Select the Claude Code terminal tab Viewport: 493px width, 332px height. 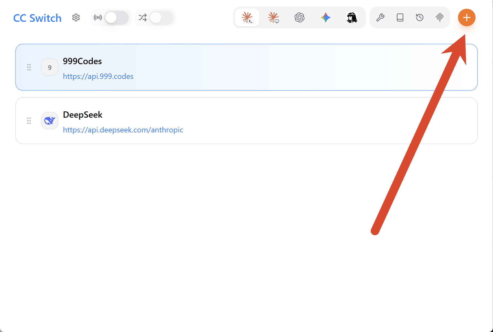[247, 18]
